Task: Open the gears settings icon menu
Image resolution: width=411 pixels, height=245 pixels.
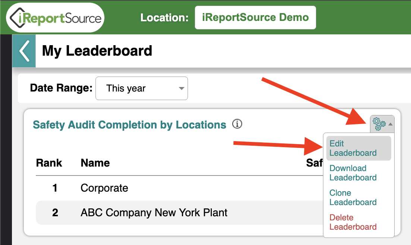Action: [x=379, y=124]
